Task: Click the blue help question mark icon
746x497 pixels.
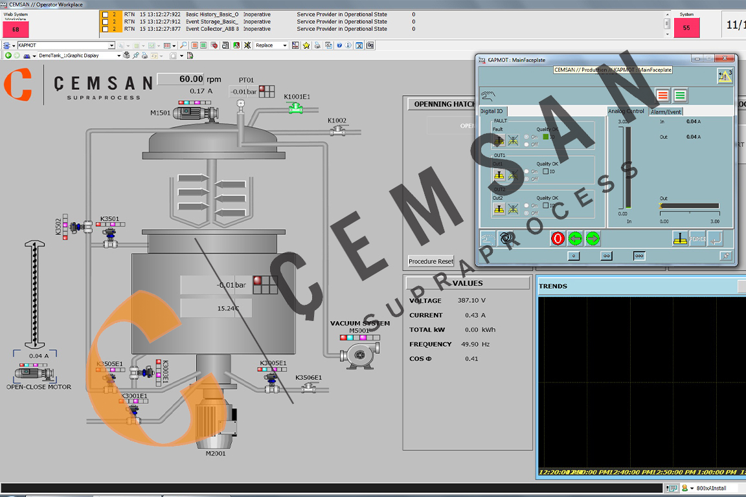Action: (x=339, y=45)
